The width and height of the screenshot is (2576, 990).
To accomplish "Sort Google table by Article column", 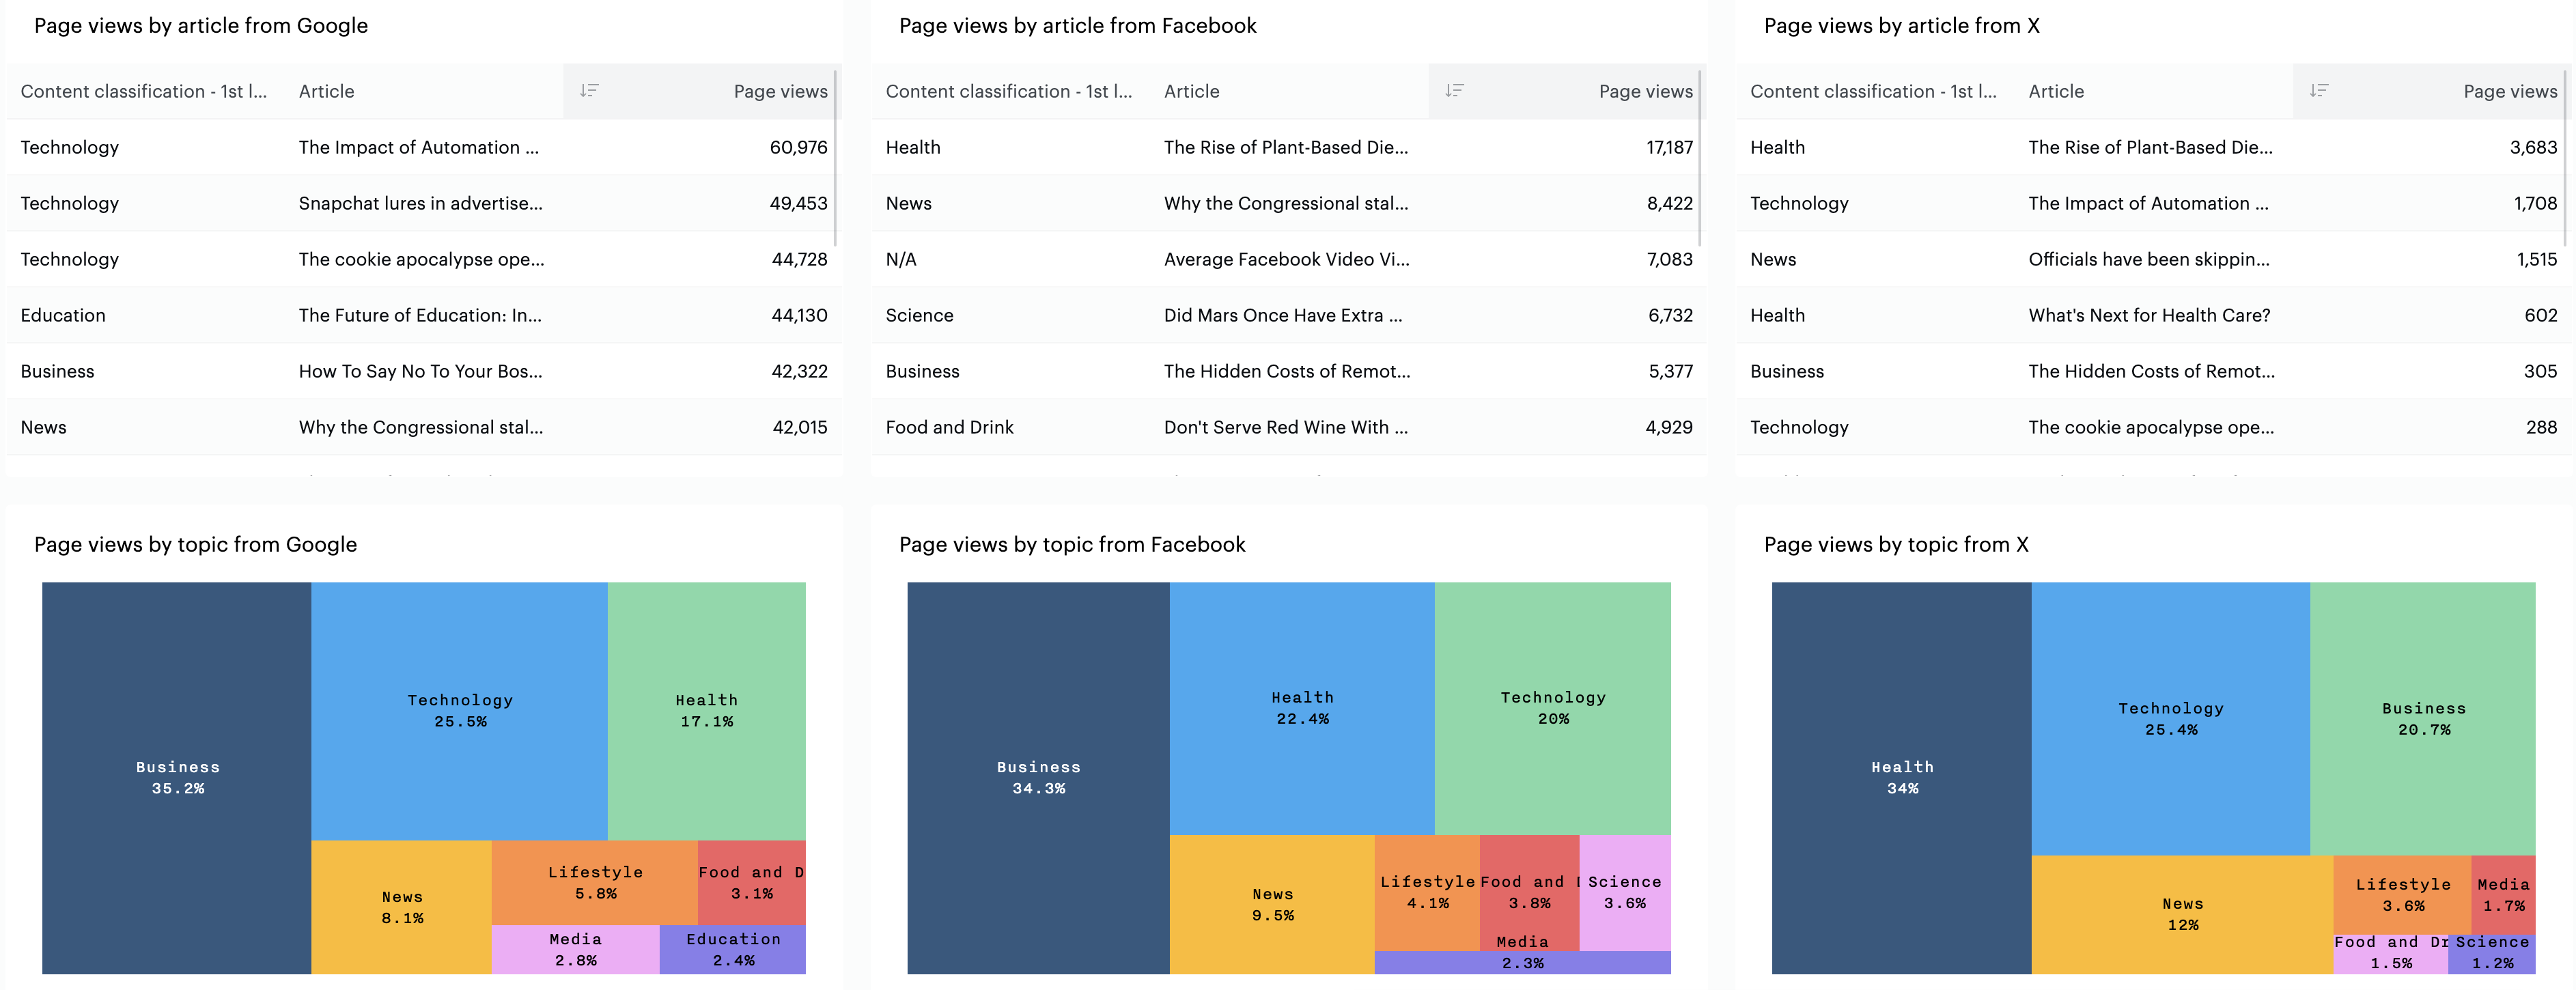I will [x=326, y=91].
